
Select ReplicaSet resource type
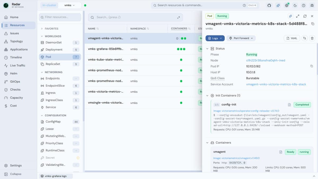tap(60, 64)
